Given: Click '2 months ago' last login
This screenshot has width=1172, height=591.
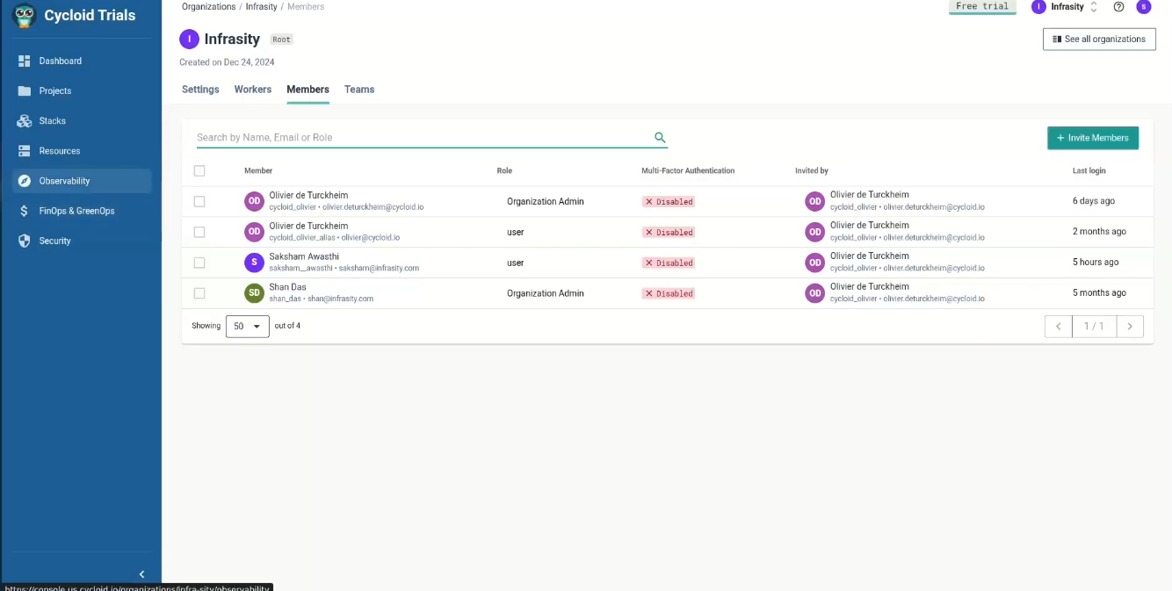Looking at the screenshot, I should coord(1099,232).
